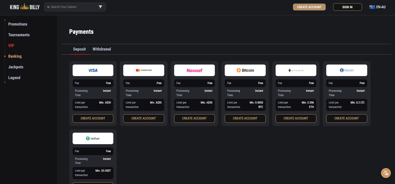The image size is (395, 184).
Task: Click Create Account under Neosurf
Action: (194, 118)
